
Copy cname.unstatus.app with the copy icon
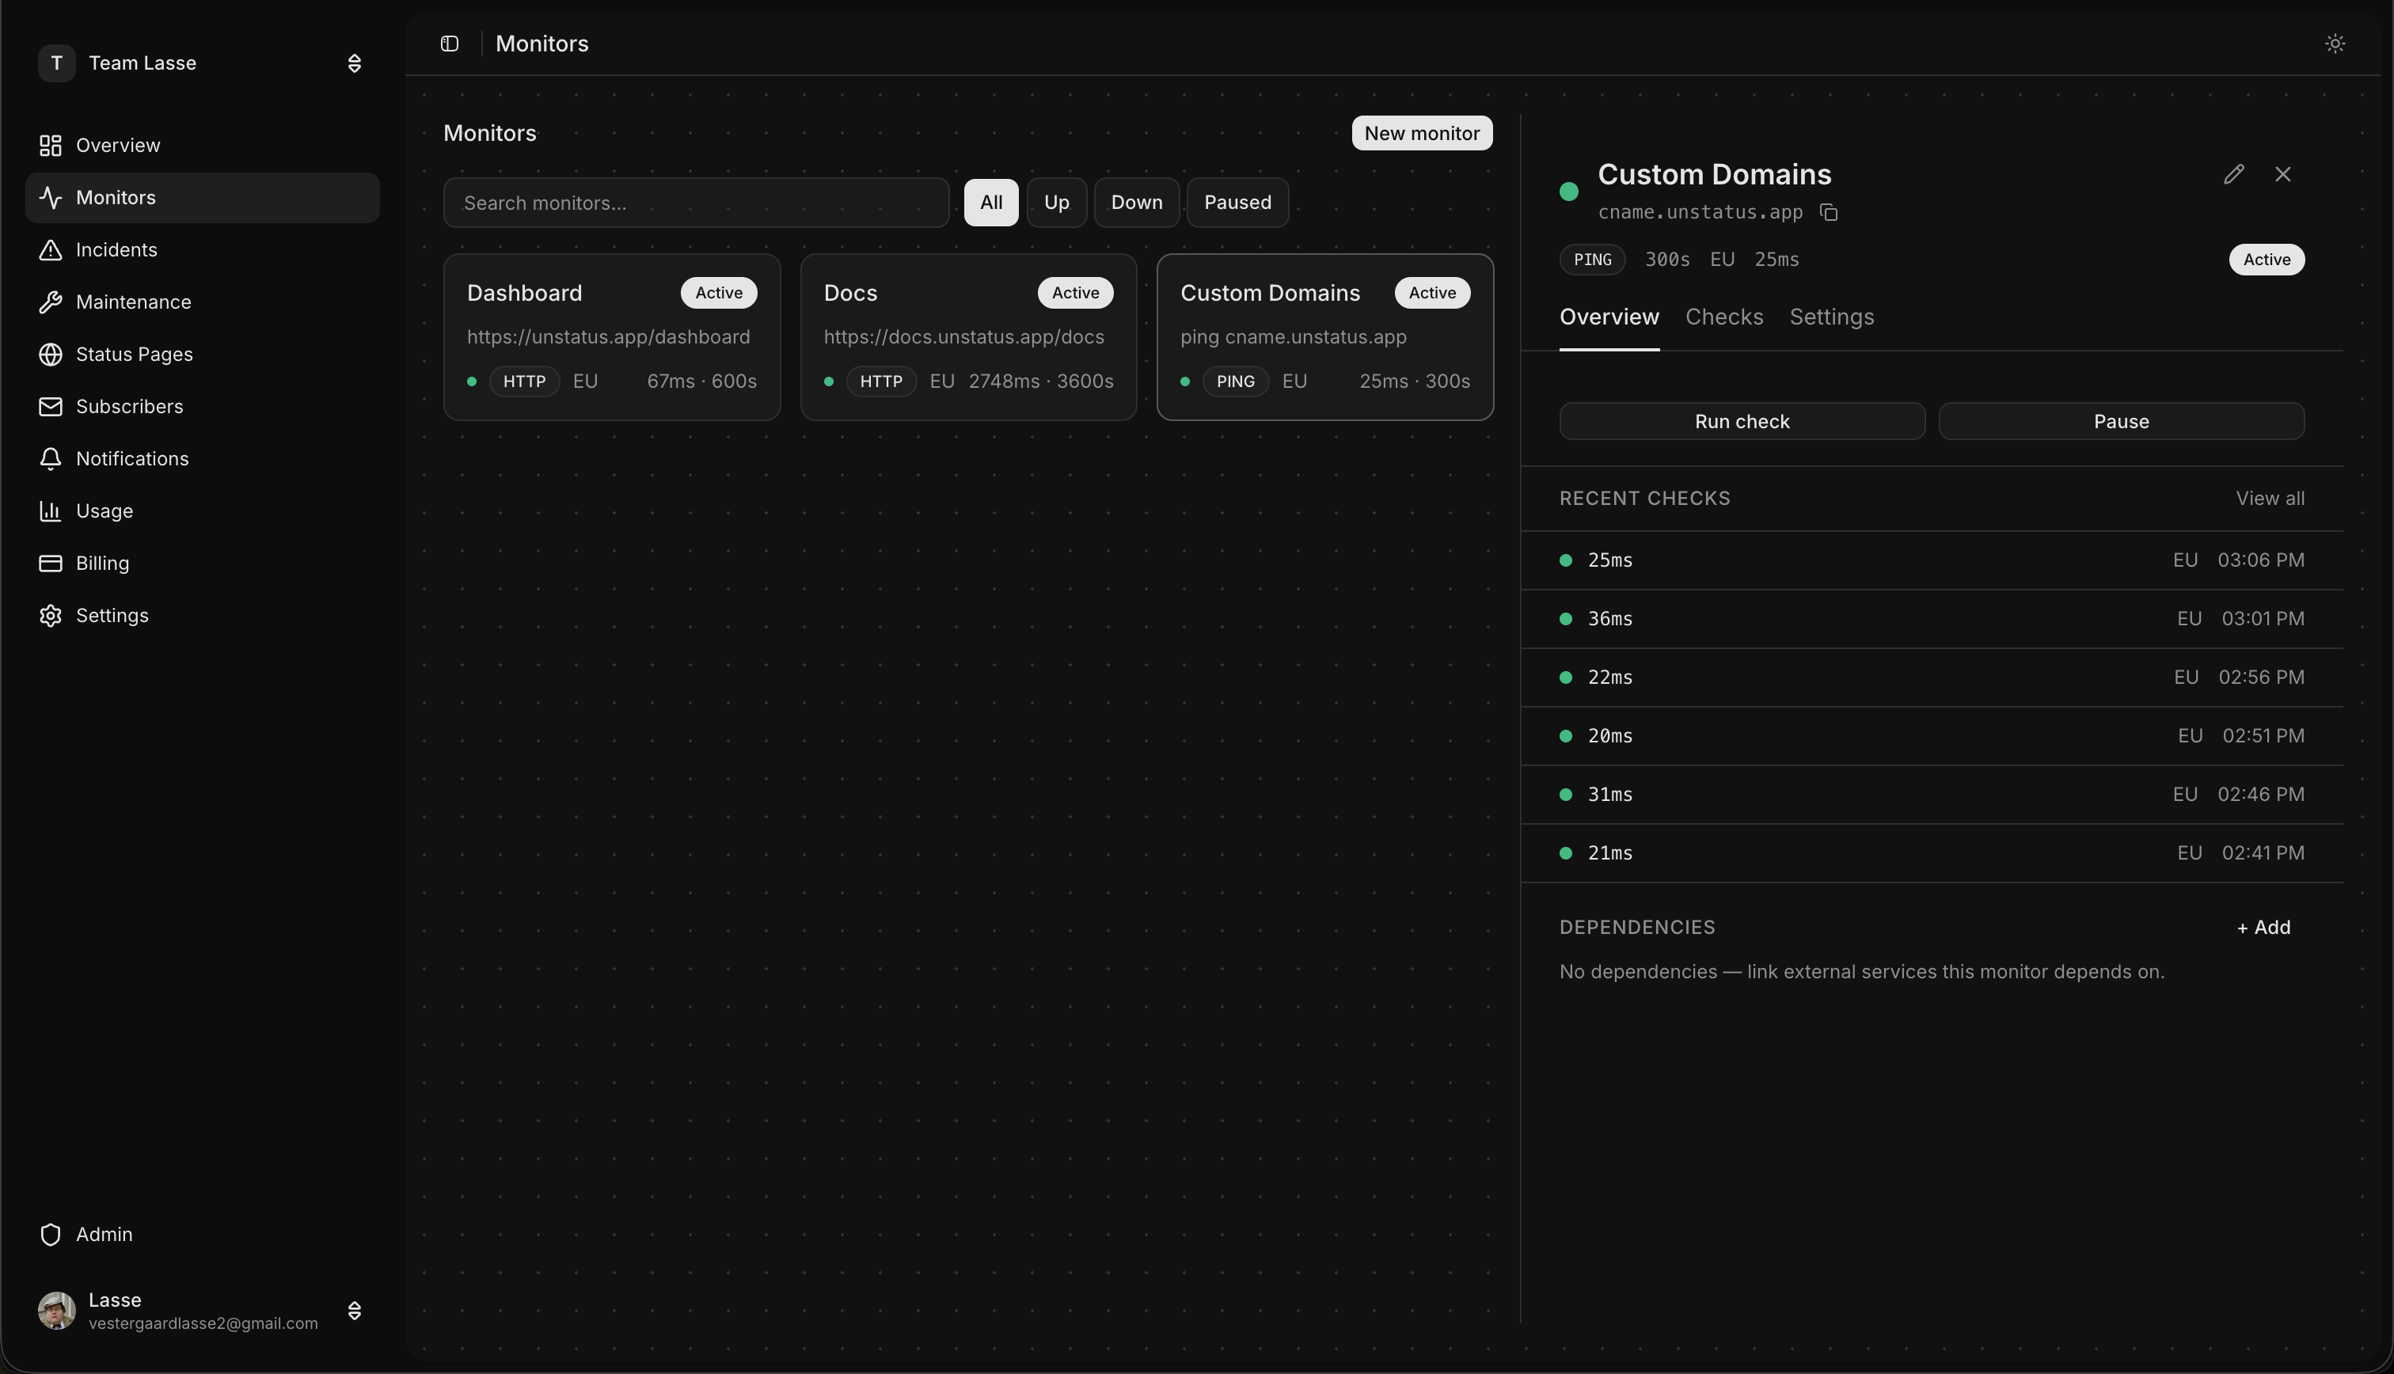[1830, 212]
